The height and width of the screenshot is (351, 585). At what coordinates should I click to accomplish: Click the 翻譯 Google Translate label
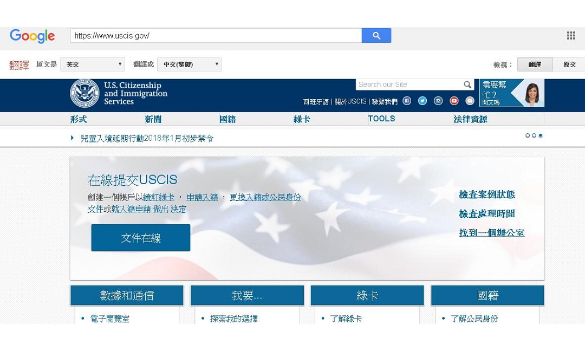[19, 65]
